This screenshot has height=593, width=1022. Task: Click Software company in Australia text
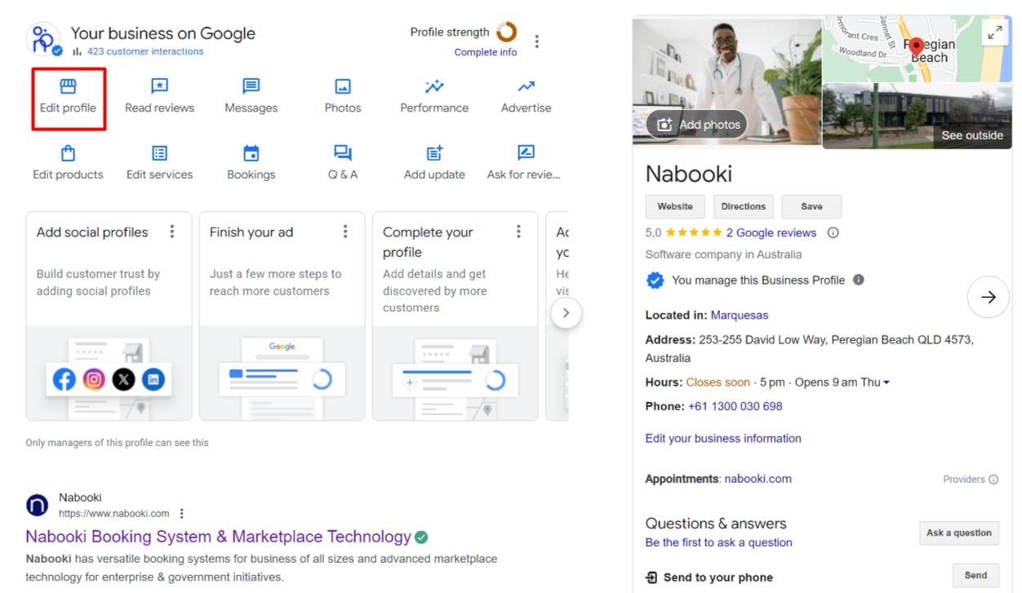pos(723,254)
